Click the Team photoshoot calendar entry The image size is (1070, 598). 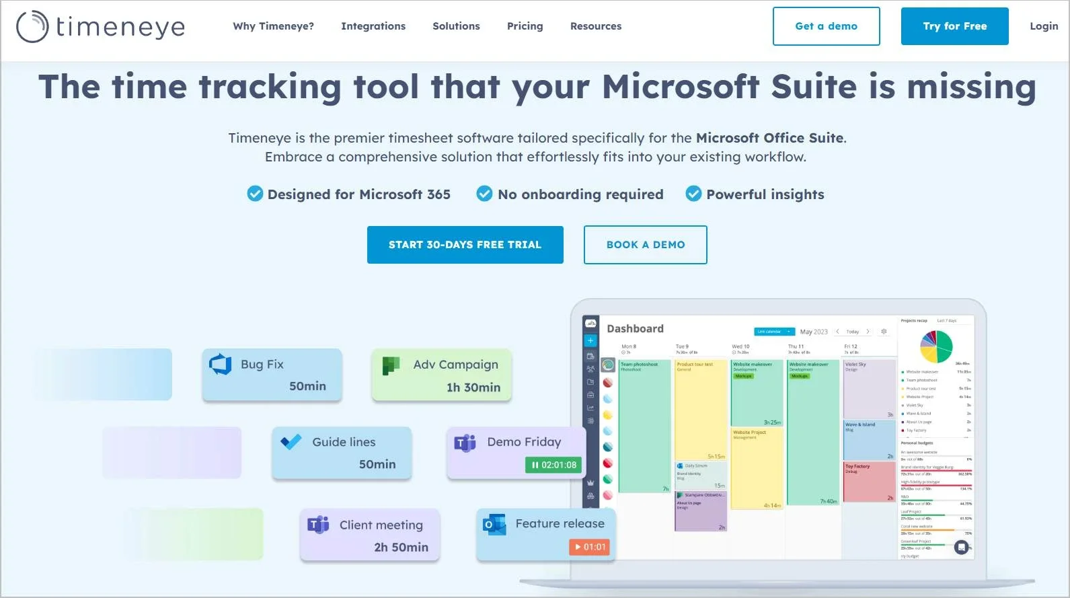coord(645,426)
